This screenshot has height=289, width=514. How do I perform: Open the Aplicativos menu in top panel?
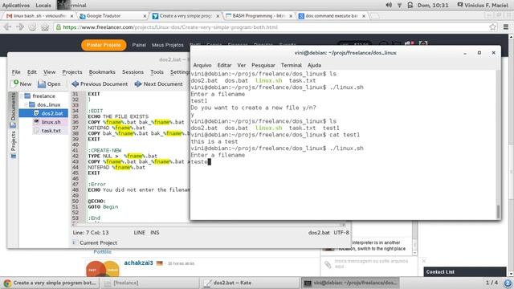(x=16, y=6)
